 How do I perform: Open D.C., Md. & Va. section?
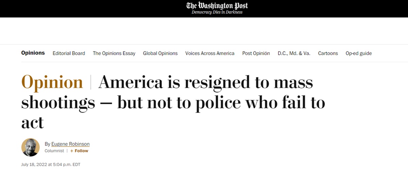pos(294,53)
